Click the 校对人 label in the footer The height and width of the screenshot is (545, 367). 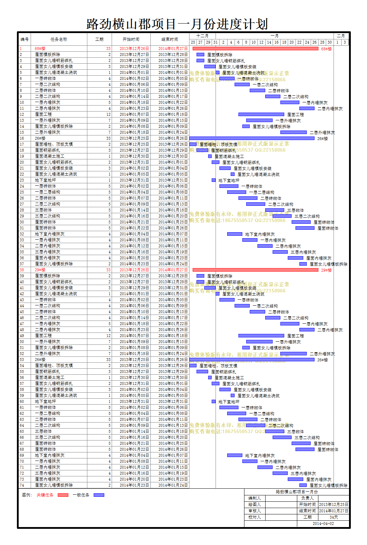[255, 517]
